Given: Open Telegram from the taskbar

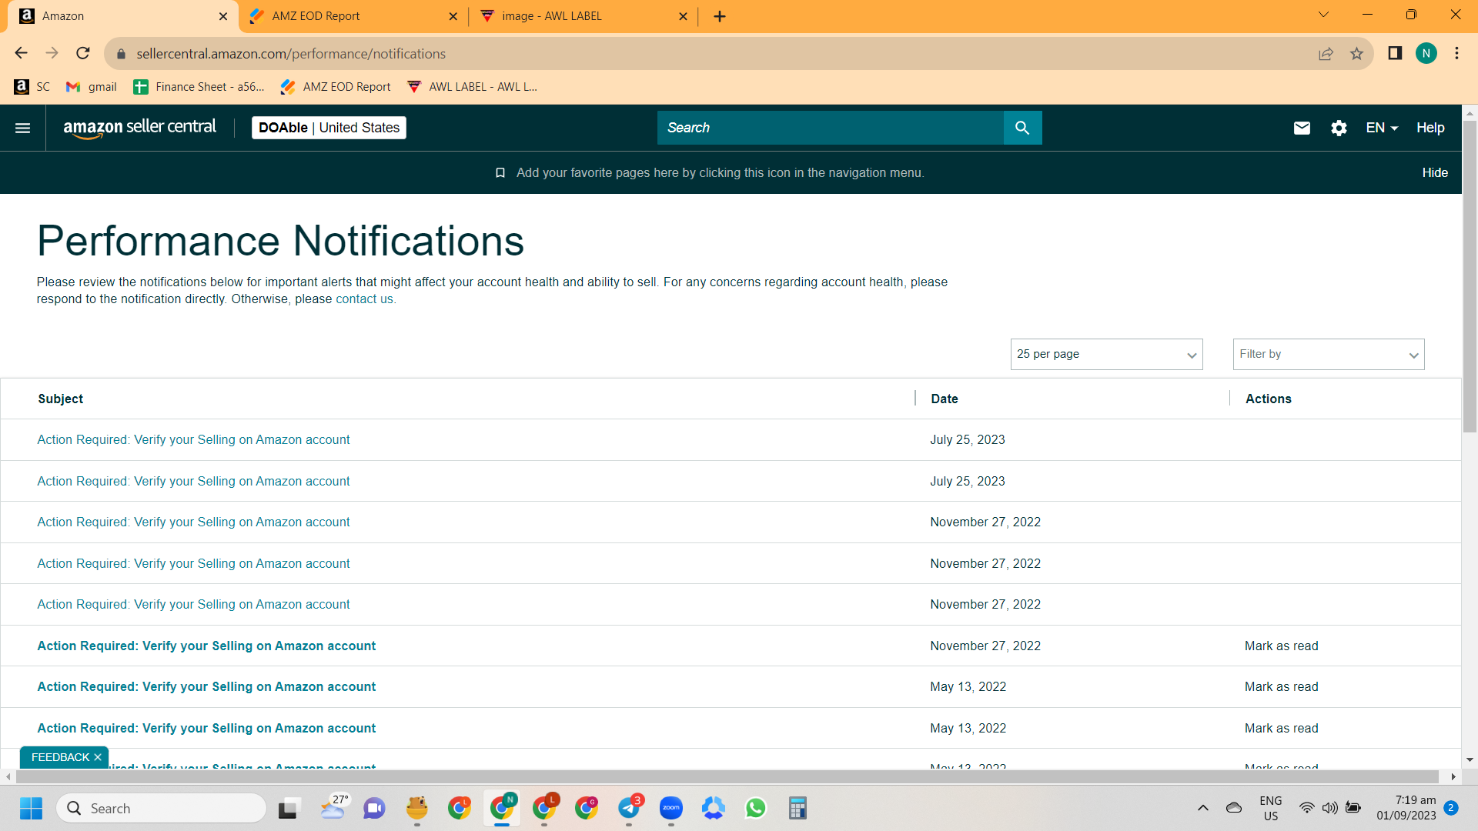Looking at the screenshot, I should [x=629, y=808].
